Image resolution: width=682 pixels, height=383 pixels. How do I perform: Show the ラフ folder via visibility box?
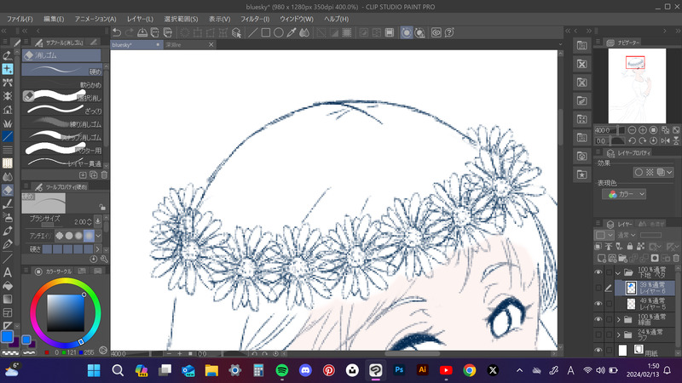[x=598, y=334]
